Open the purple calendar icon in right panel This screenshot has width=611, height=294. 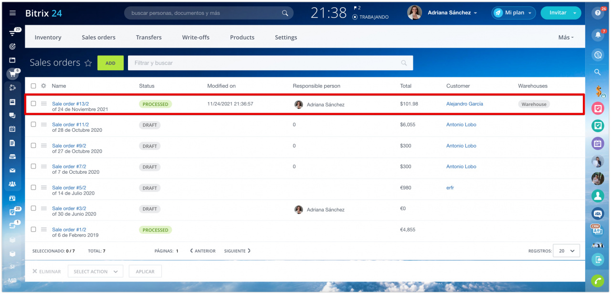[598, 143]
